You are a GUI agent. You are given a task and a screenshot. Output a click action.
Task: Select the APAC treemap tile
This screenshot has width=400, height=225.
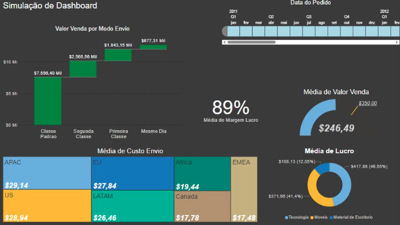click(47, 173)
